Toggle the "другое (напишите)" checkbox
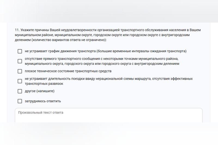This screenshot has width=218, height=145. pyautogui.click(x=20, y=91)
